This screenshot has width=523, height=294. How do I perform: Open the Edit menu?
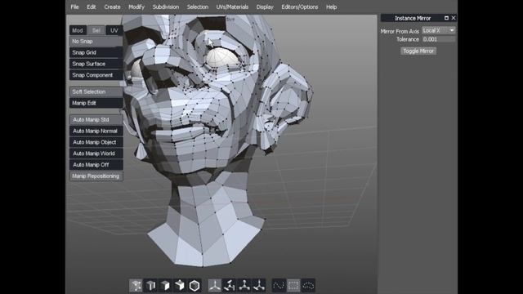click(x=91, y=7)
